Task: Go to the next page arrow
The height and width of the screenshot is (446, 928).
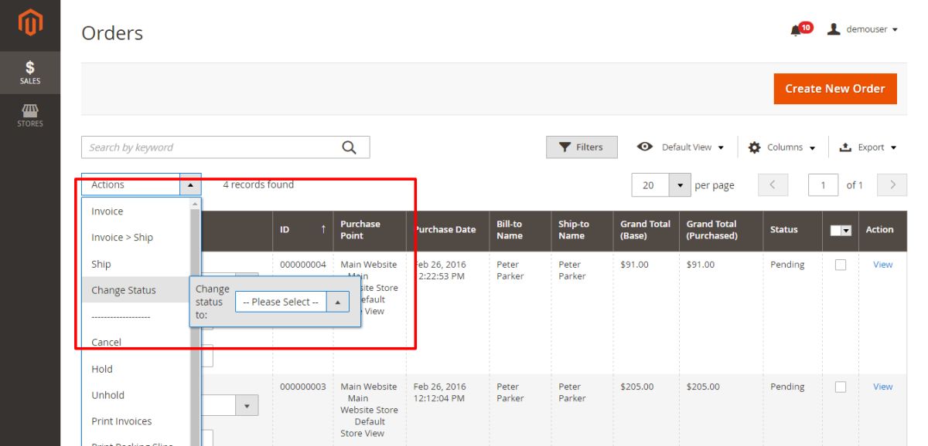Action: coord(892,185)
